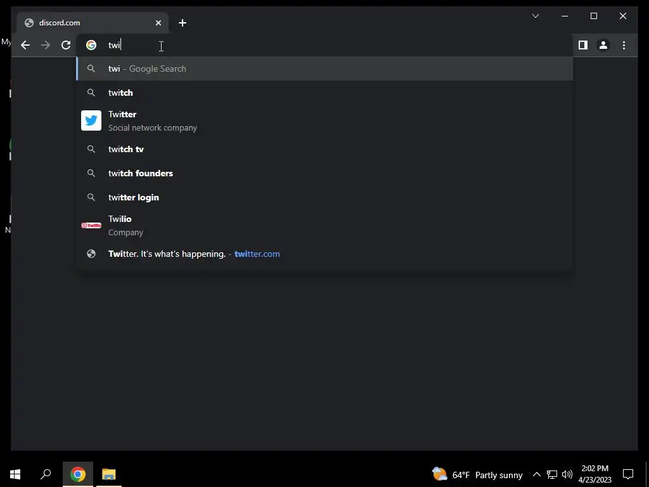The height and width of the screenshot is (487, 649).
Task: Minimize the Chrome window
Action: point(565,16)
